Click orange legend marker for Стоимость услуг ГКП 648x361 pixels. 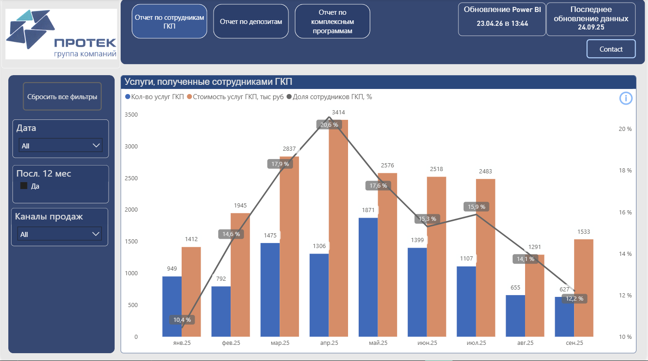(x=190, y=97)
